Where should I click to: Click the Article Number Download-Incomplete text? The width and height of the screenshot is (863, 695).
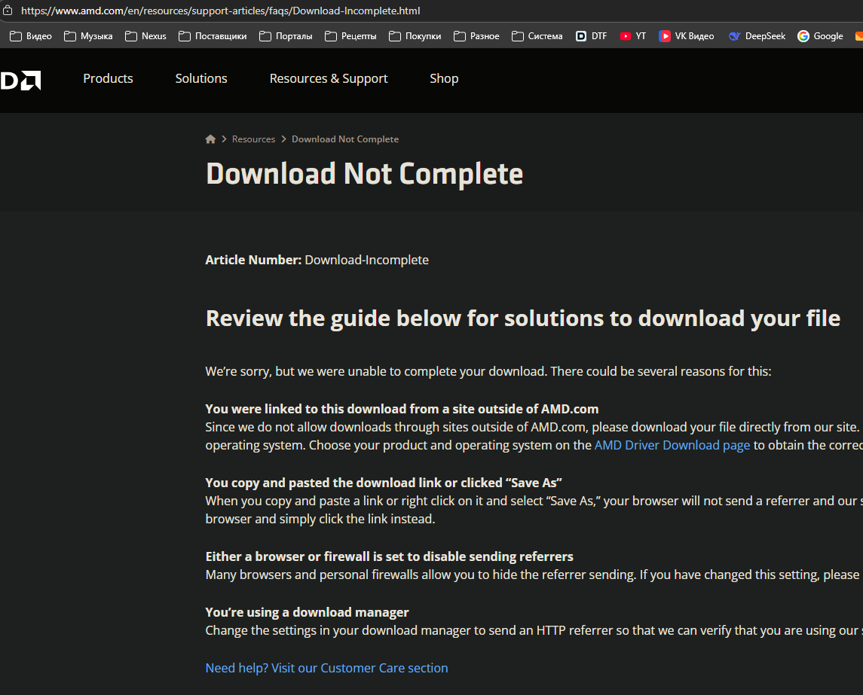(x=317, y=260)
